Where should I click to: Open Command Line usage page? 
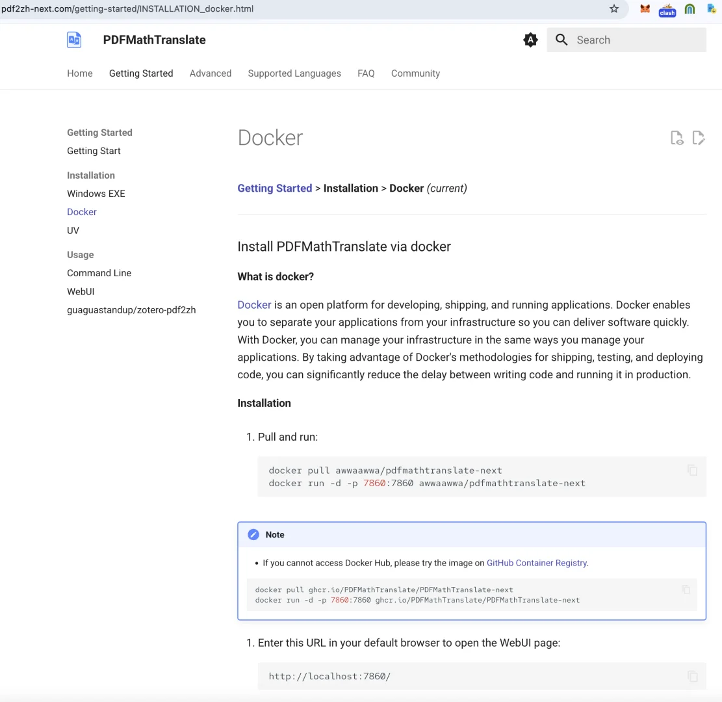[x=99, y=273]
